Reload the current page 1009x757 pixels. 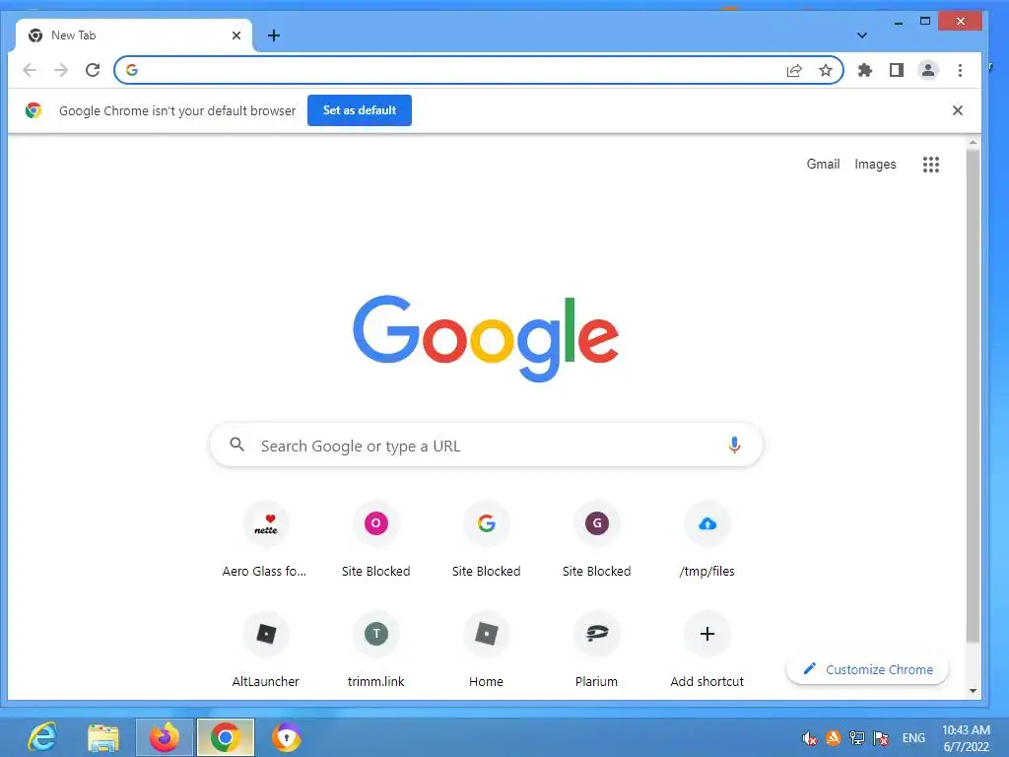(x=93, y=70)
